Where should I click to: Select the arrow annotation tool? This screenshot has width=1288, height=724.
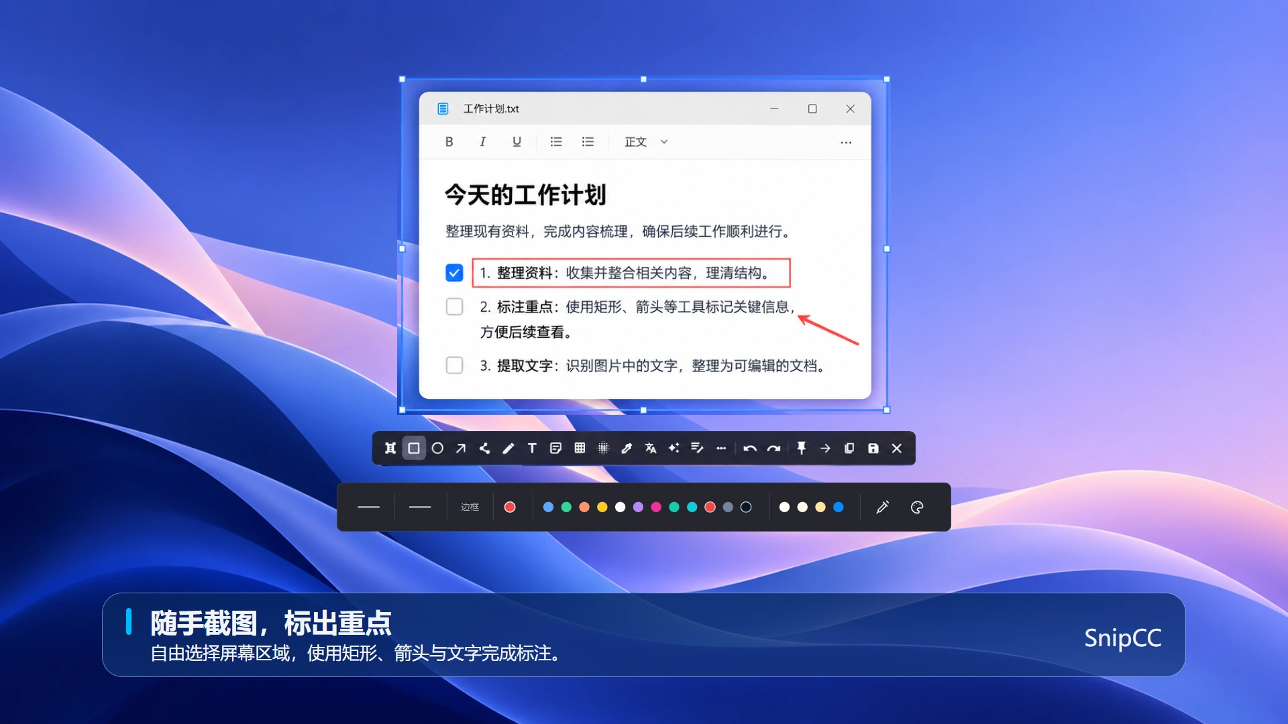(461, 448)
